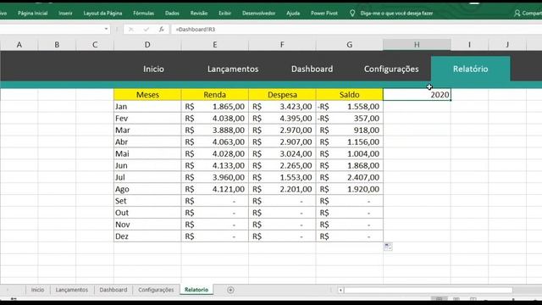Select the Set month cell
The width and height of the screenshot is (542, 305).
[x=147, y=201]
